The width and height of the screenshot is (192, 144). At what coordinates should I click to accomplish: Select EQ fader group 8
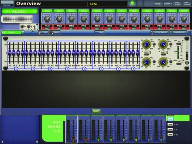click(133, 69)
